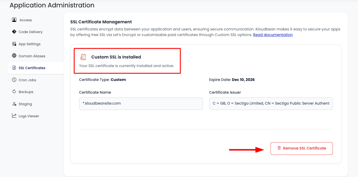Click the Cron Jobs clock icon

(x=14, y=80)
